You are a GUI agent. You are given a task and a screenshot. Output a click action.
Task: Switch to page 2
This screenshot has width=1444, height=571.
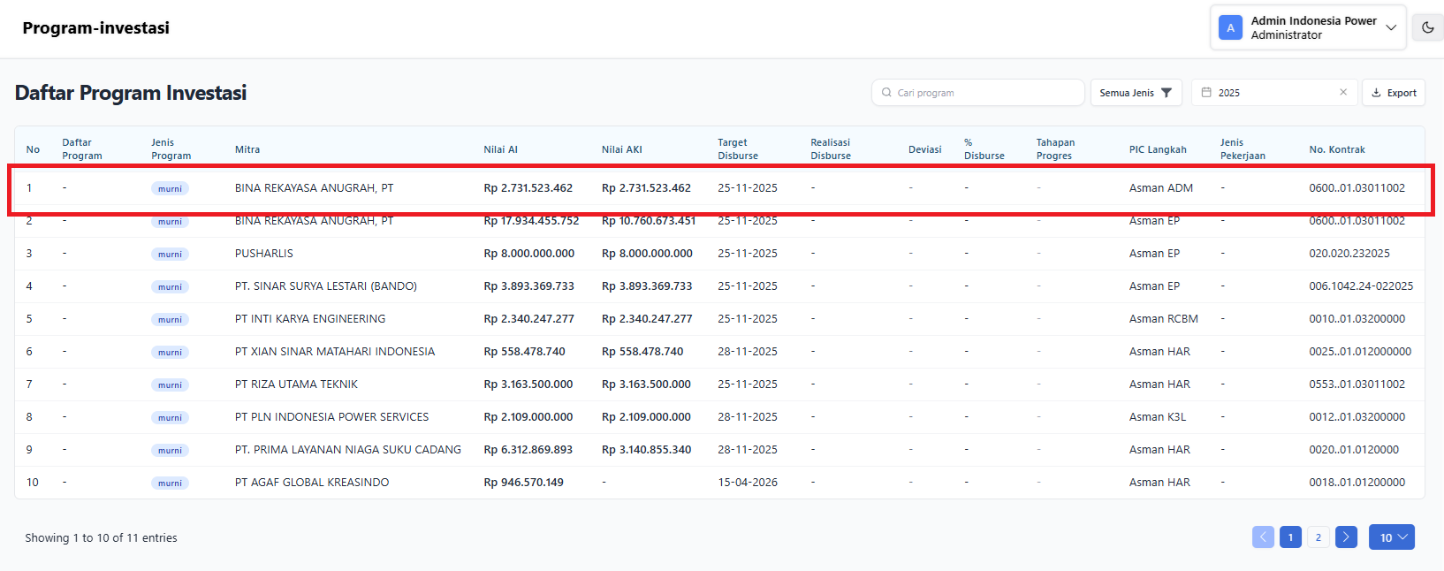(1319, 537)
